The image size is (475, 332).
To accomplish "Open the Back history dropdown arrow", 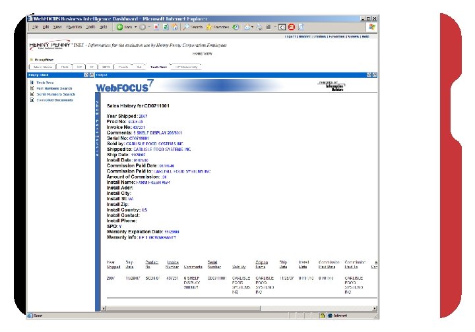I will pyautogui.click(x=135, y=27).
